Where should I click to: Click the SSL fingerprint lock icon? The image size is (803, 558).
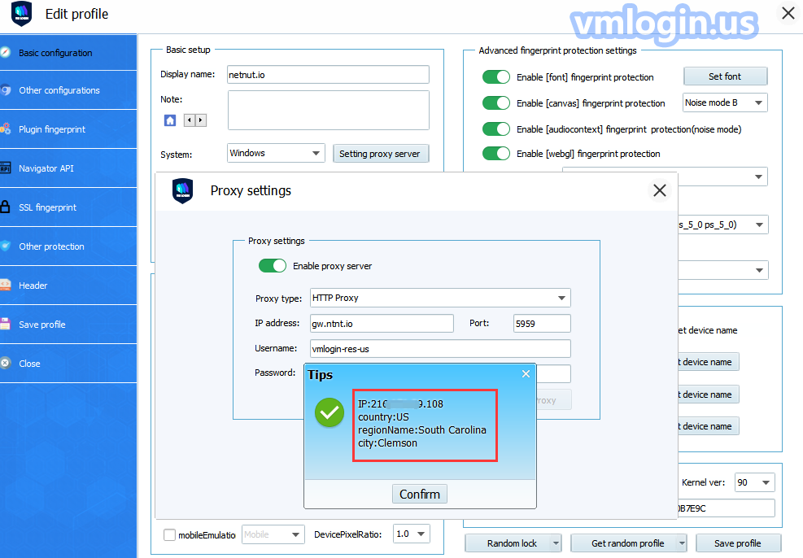click(6, 207)
